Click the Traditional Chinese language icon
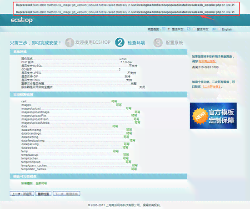This screenshot has height=209, width=250. coord(189,29)
